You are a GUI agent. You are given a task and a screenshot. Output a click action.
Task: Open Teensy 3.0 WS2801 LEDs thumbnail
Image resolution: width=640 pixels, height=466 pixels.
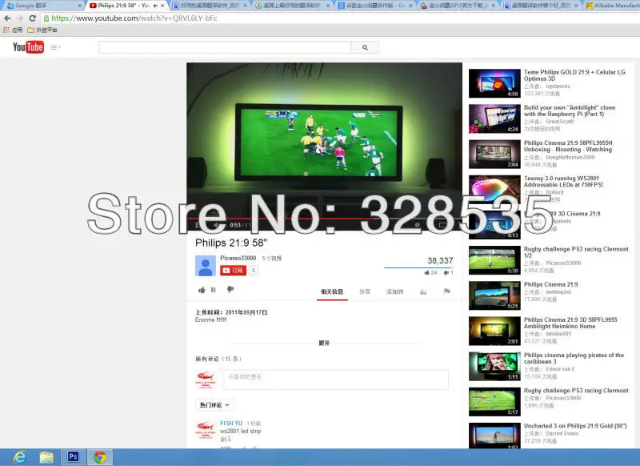(x=494, y=190)
